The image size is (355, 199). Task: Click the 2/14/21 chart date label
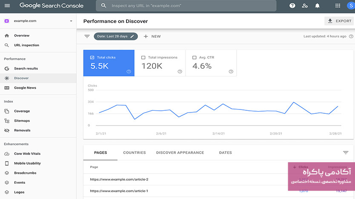(x=218, y=134)
